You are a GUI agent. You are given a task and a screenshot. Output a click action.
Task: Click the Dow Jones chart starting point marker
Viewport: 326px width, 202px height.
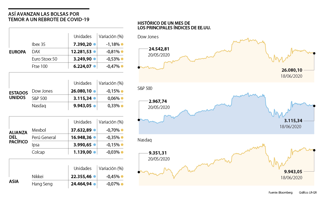[x=139, y=67]
